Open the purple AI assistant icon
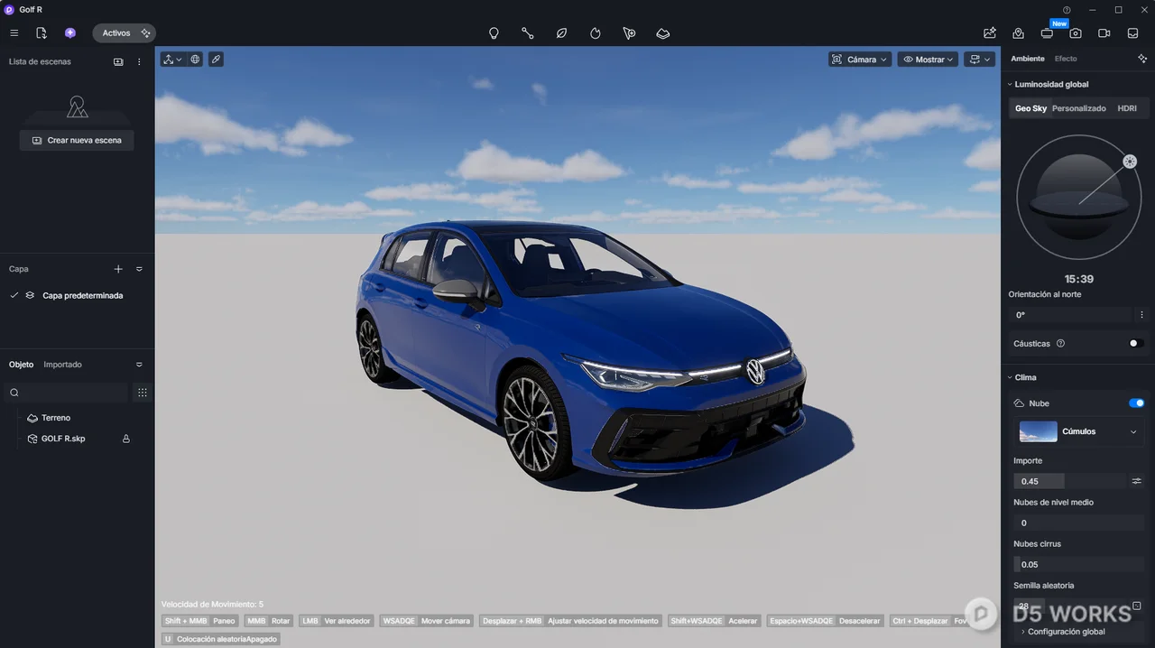 pyautogui.click(x=70, y=32)
